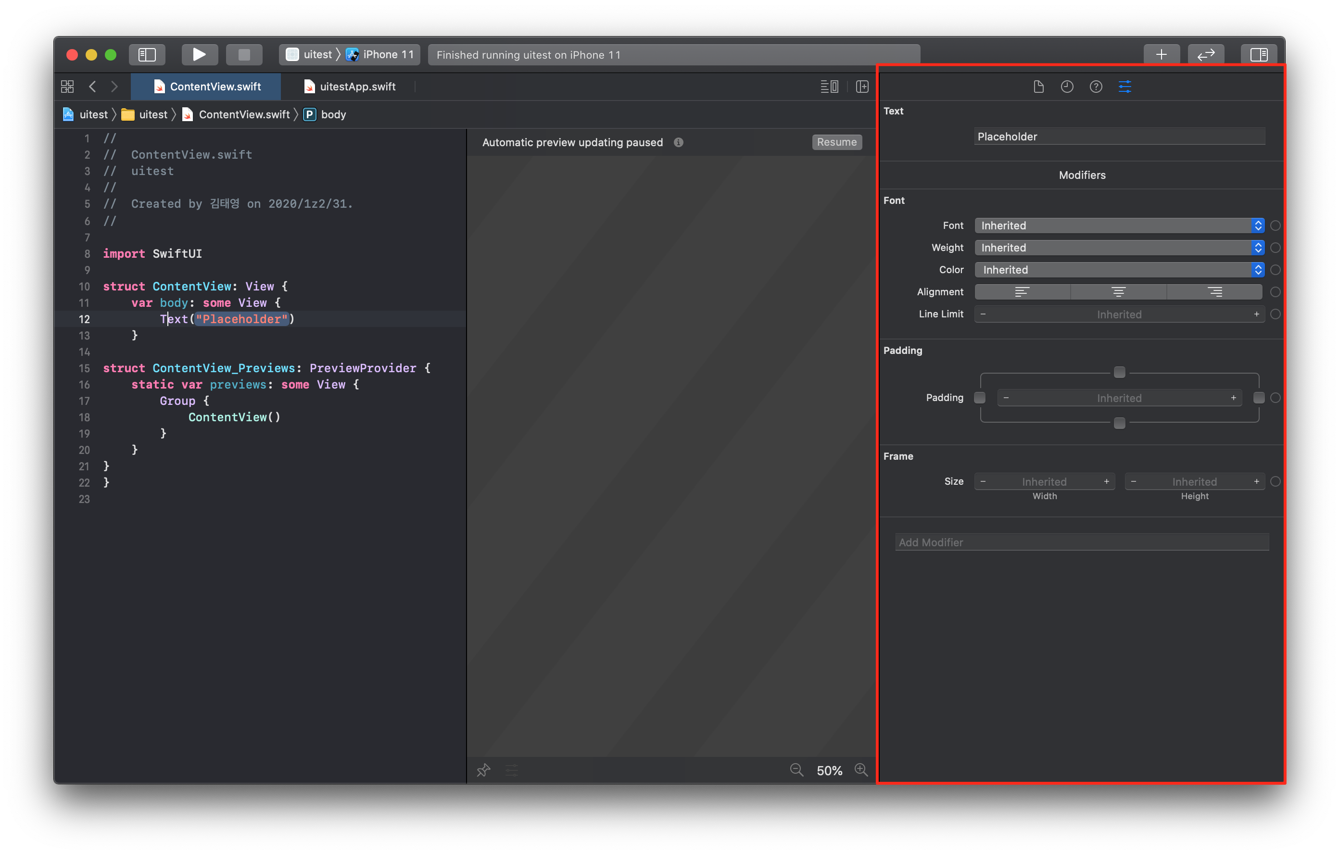Toggle the inspector panel icon
This screenshot has height=855, width=1339.
tap(1258, 54)
